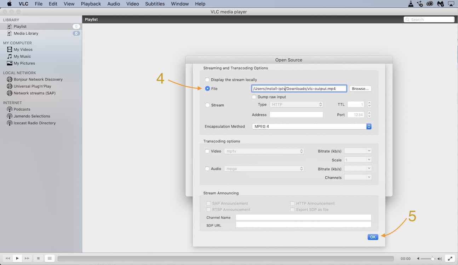Click the fullscreen toggle icon

449,258
